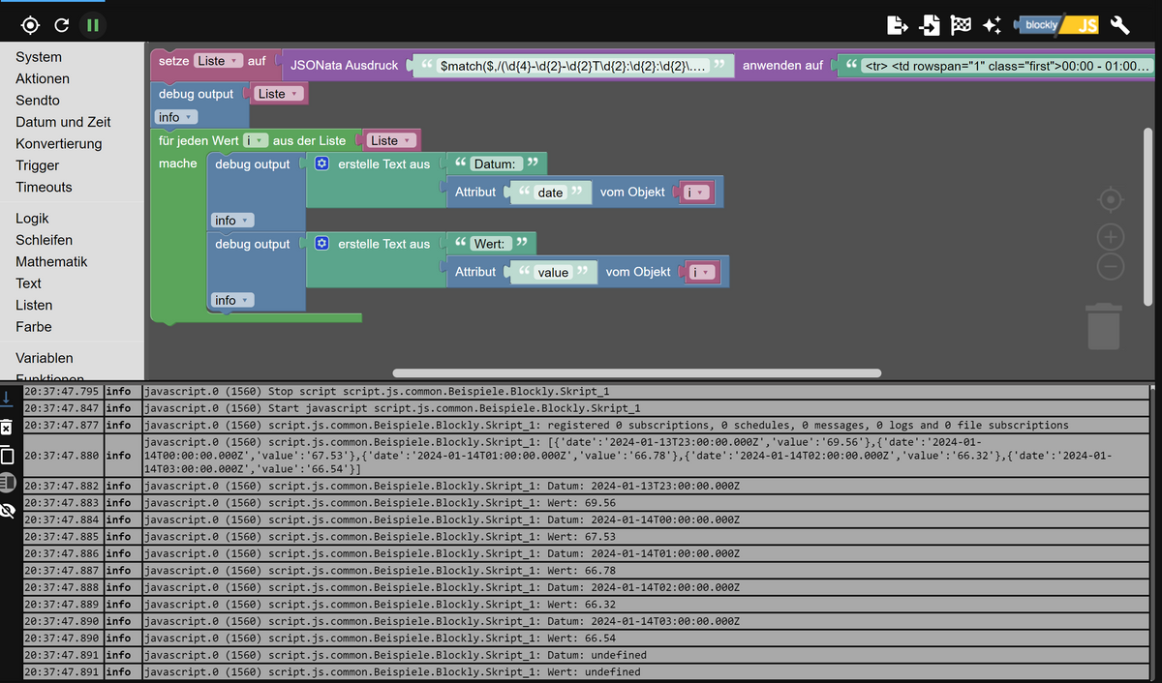Click the horizontal workspace scrollbar

637,372
